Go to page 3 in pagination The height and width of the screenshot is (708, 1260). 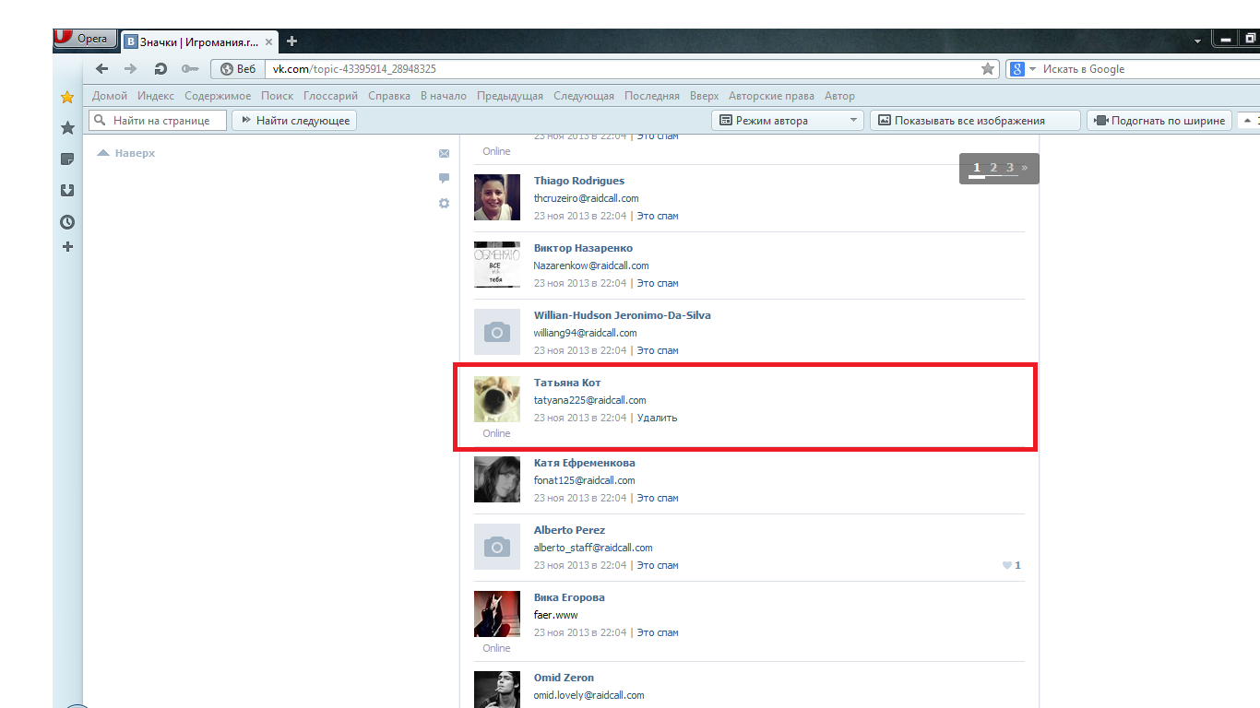pyautogui.click(x=1010, y=168)
